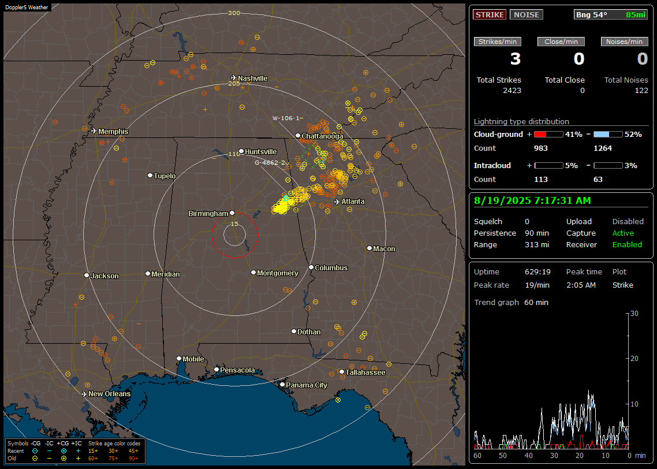
Task: Select the Huntsville city marker dot
Action: [x=241, y=151]
